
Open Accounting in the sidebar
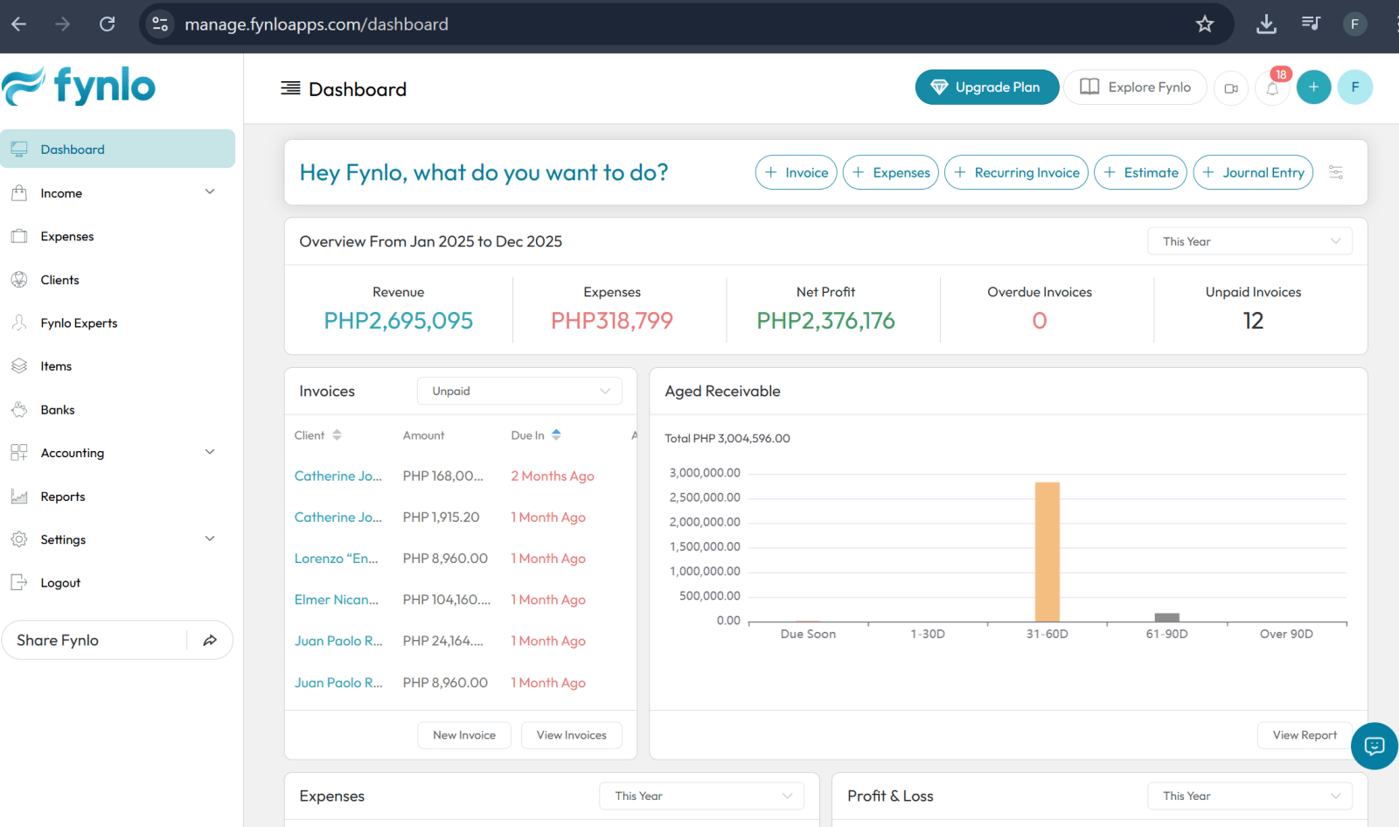(118, 452)
